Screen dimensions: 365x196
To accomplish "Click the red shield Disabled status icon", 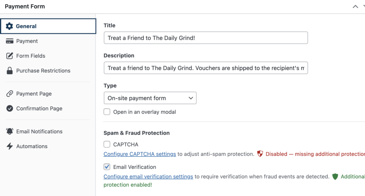I will [x=260, y=154].
